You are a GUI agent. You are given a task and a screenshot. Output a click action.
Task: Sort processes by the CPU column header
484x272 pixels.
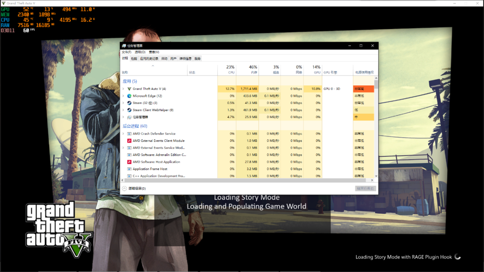(x=230, y=70)
